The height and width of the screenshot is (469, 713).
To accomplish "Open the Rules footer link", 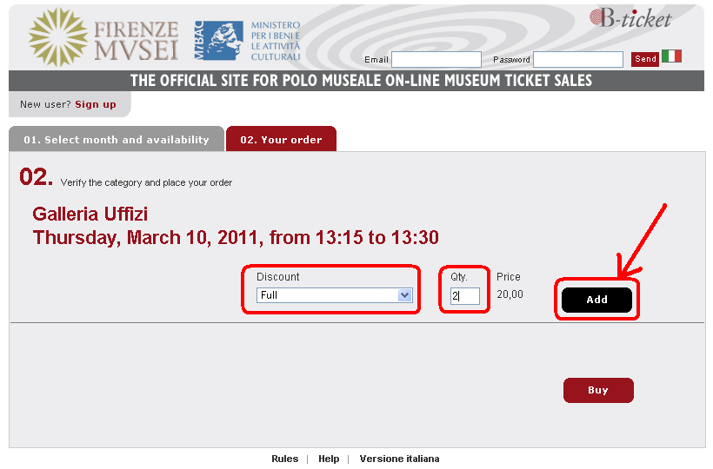I will click(284, 459).
